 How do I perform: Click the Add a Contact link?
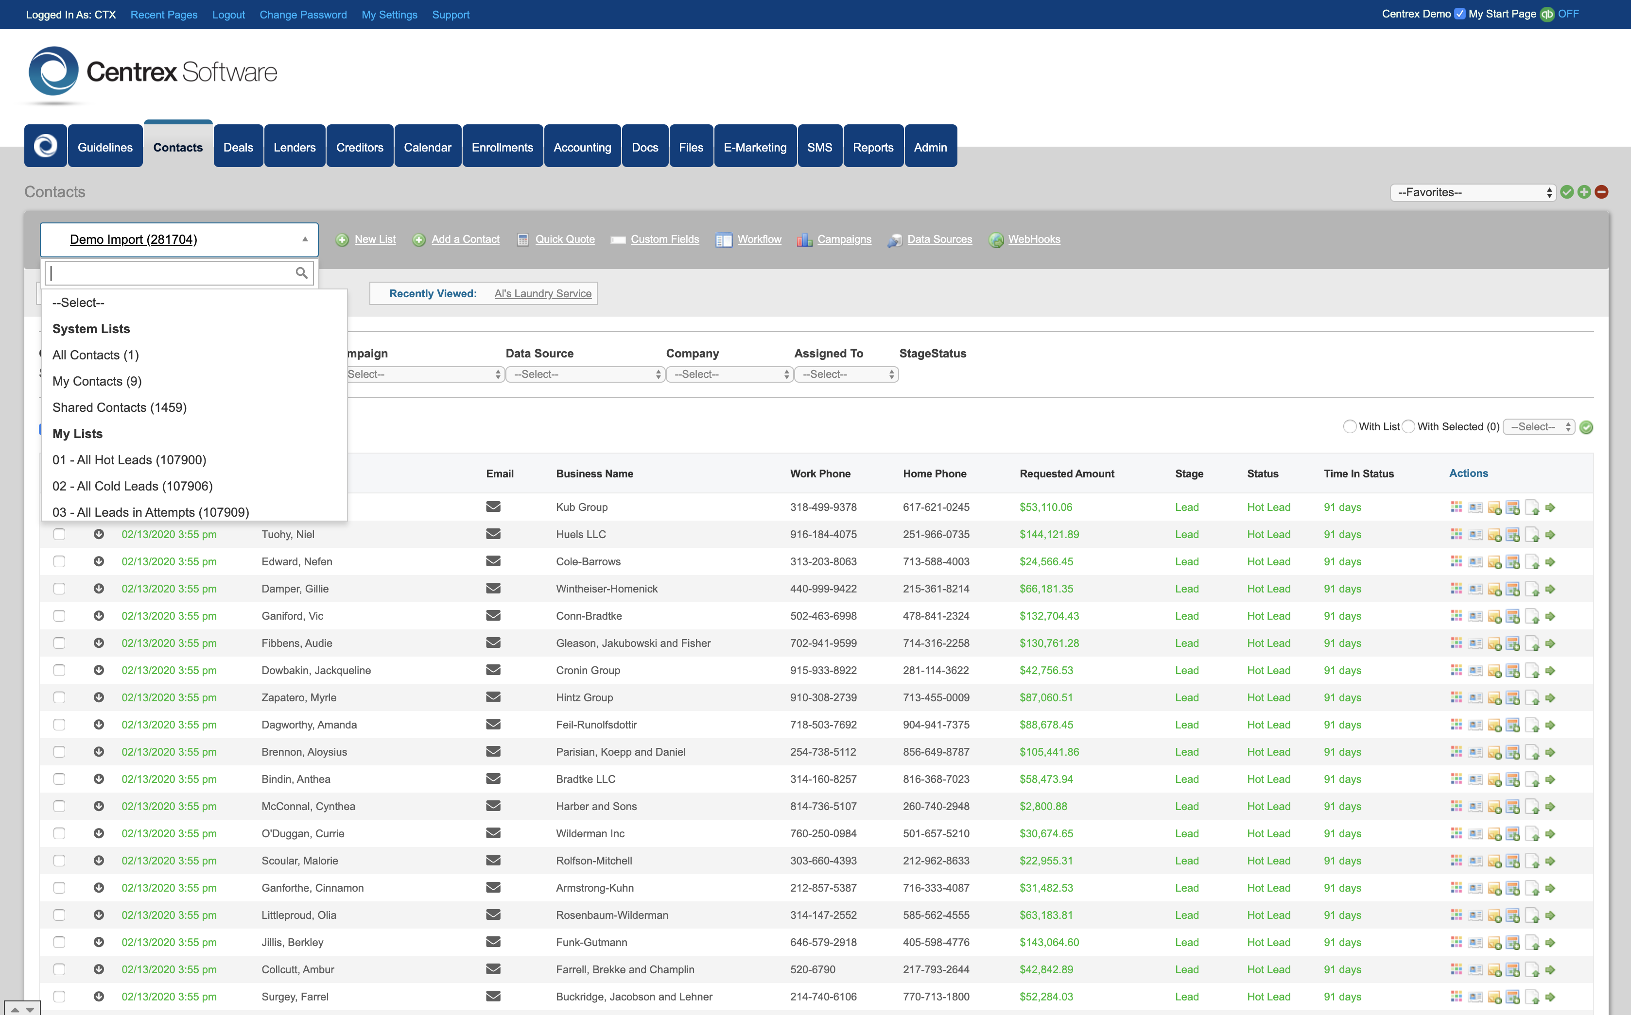click(466, 239)
